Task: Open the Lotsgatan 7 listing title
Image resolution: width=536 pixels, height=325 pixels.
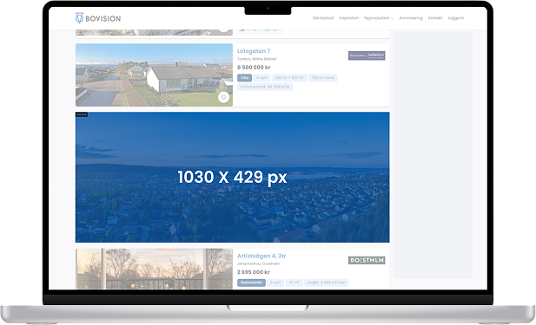Action: click(254, 51)
